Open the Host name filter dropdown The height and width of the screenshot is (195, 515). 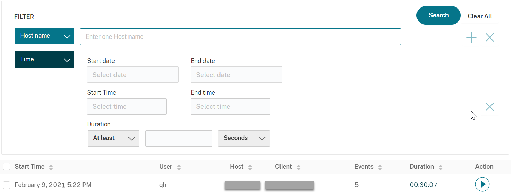pyautogui.click(x=44, y=36)
